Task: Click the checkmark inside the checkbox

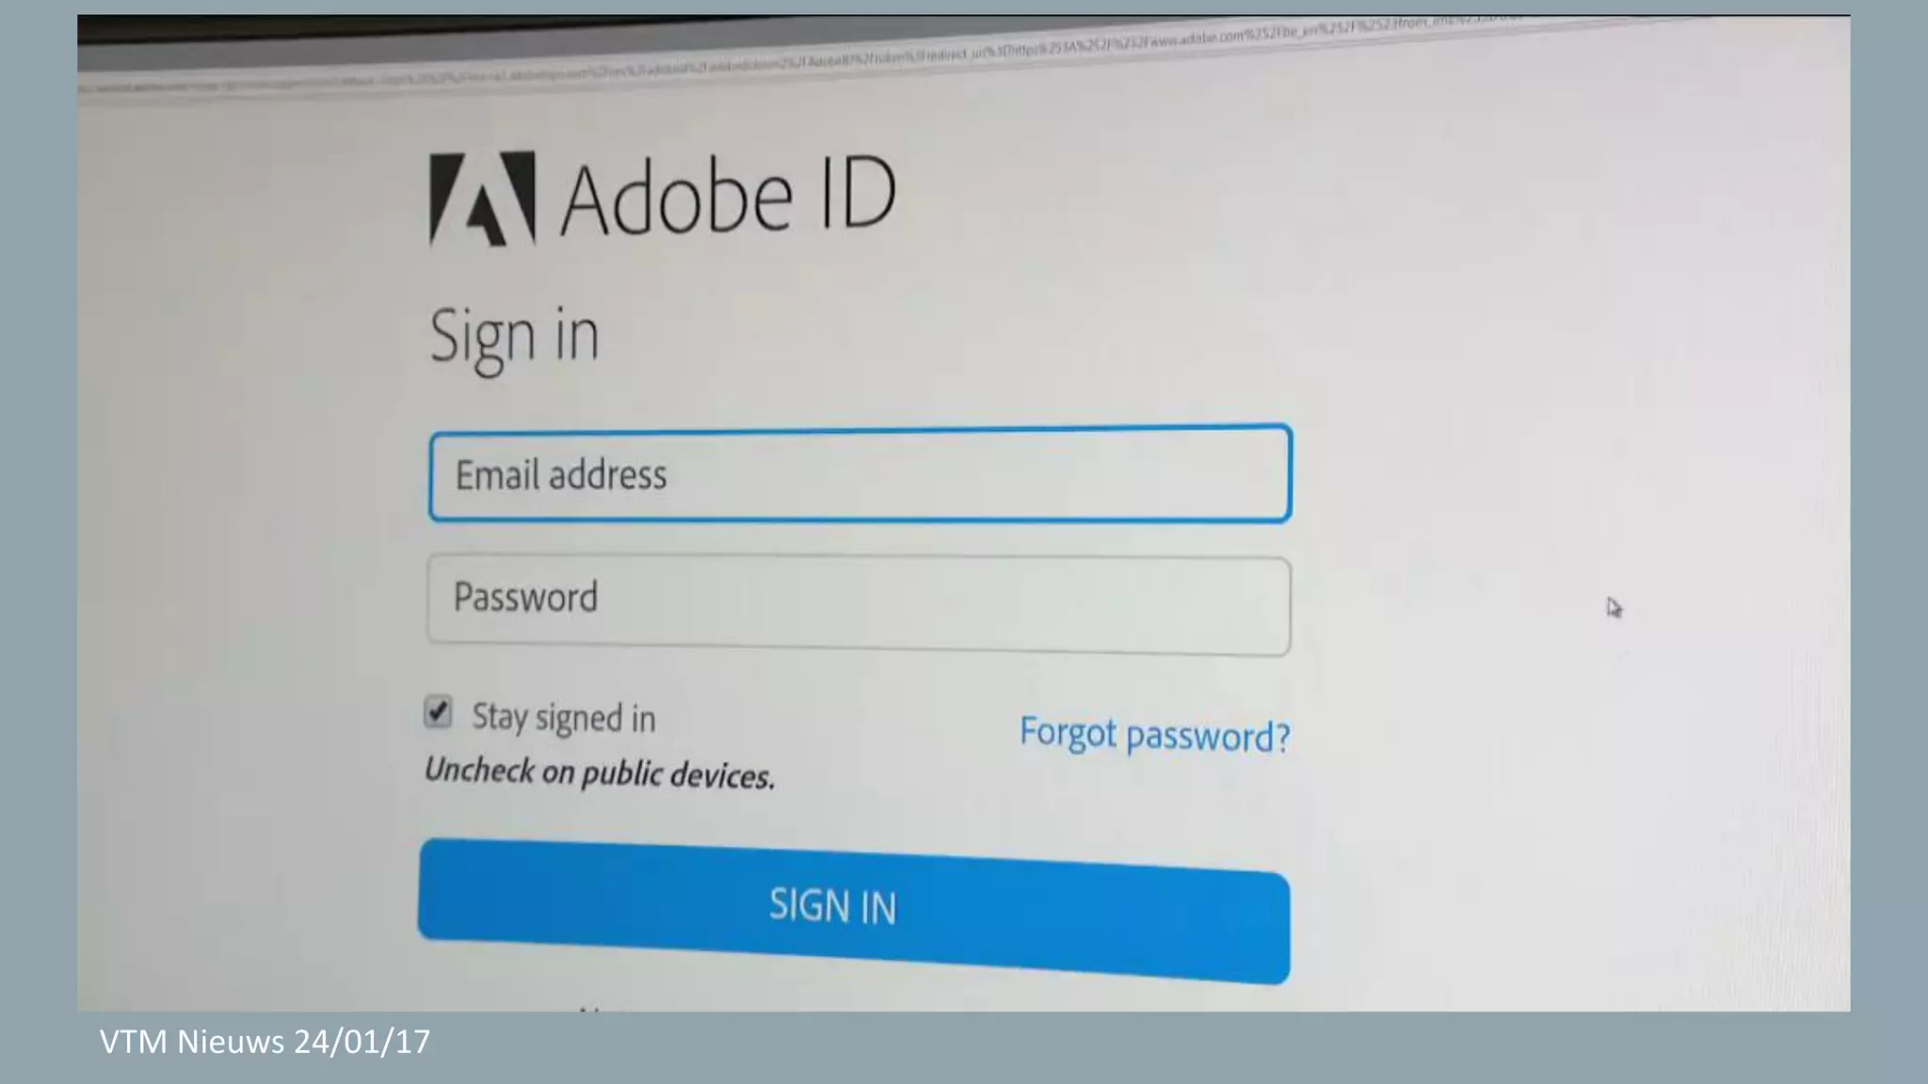Action: (438, 711)
